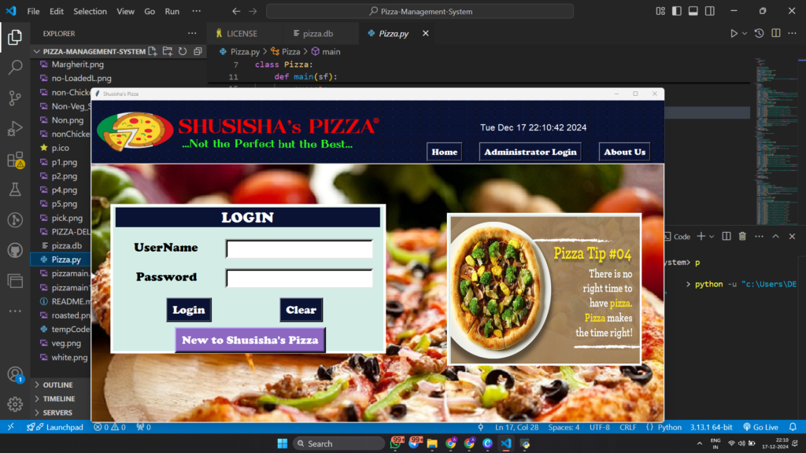Open the View menu

125,11
